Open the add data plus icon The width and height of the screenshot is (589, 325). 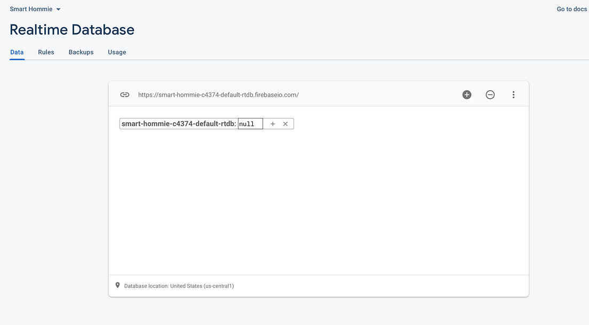(x=467, y=94)
